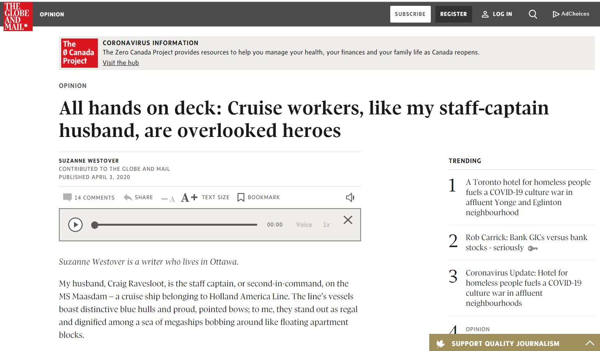600x351 pixels.
Task: Bookmark this article
Action: [241, 198]
